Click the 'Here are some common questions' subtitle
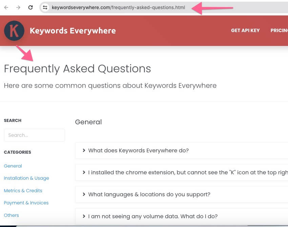The width and height of the screenshot is (288, 227). (x=110, y=86)
